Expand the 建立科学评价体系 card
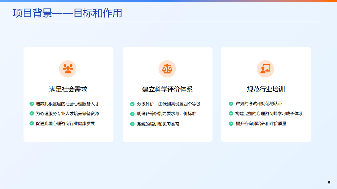The image size is (337, 189). pyautogui.click(x=167, y=94)
